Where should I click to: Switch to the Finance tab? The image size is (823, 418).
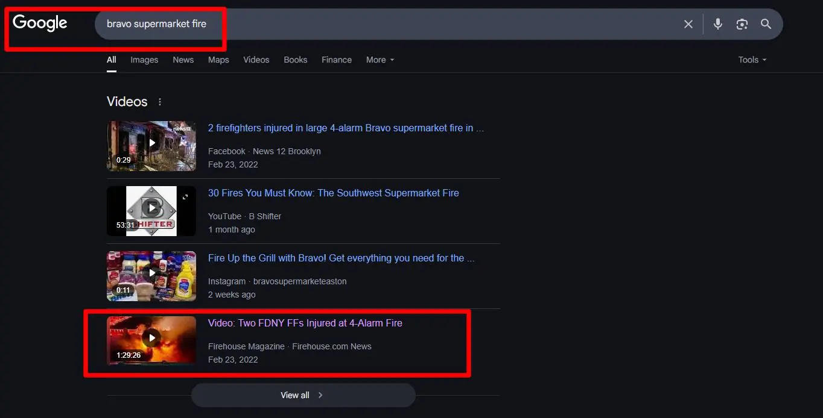tap(337, 60)
